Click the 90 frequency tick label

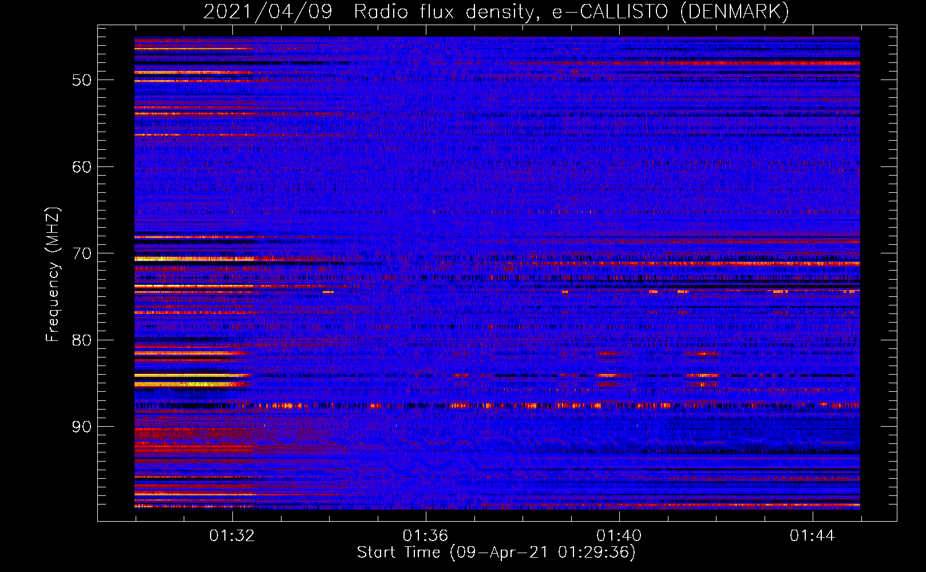tap(82, 427)
